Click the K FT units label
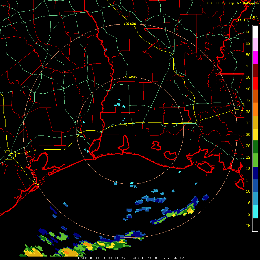 pos(244,20)
